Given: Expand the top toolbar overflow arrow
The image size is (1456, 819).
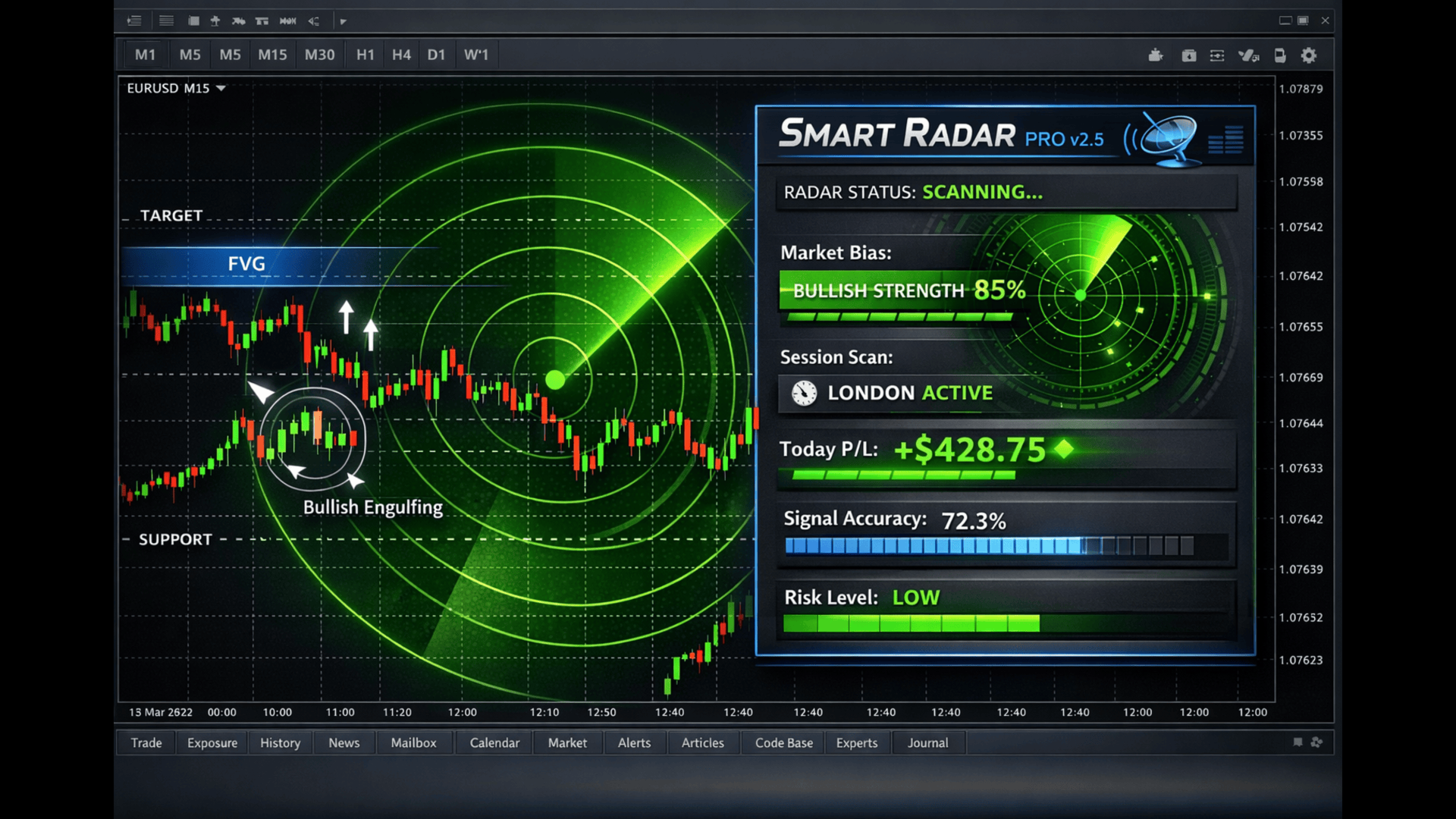Looking at the screenshot, I should (x=343, y=21).
